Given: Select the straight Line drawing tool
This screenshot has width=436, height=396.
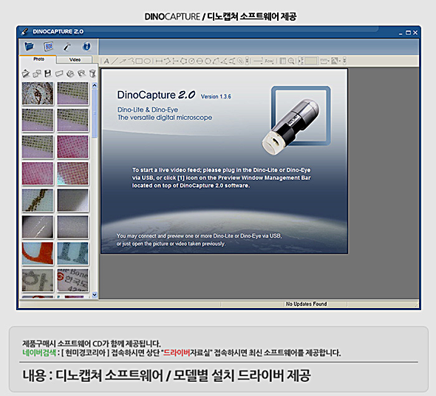Looking at the screenshot, I should pos(115,61).
